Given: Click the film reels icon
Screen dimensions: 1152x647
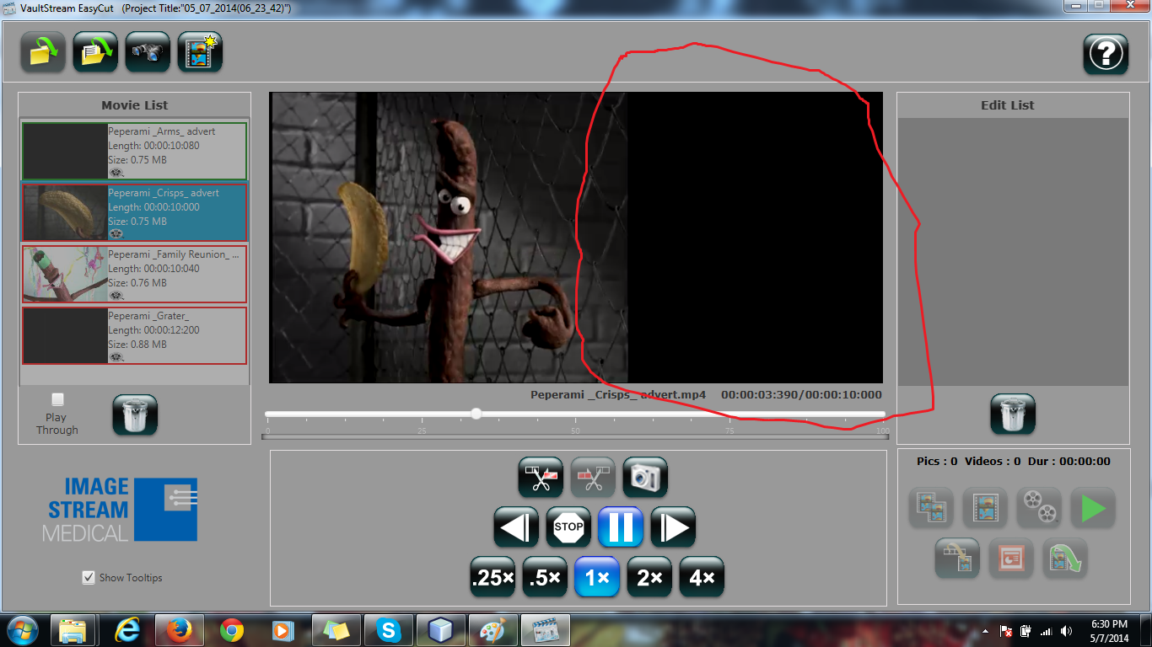Looking at the screenshot, I should [1039, 508].
